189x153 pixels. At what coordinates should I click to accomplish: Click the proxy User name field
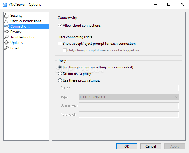point(129,106)
